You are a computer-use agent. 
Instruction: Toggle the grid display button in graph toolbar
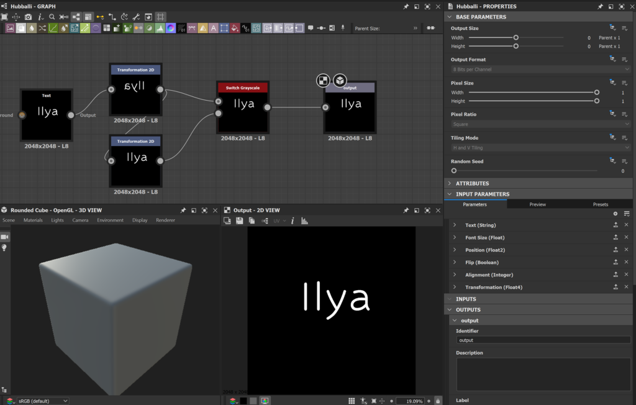click(x=161, y=17)
